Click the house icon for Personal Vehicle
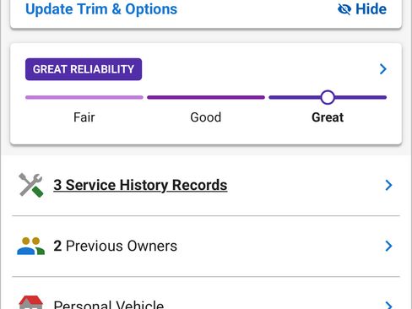The image size is (412, 309). coord(30,302)
